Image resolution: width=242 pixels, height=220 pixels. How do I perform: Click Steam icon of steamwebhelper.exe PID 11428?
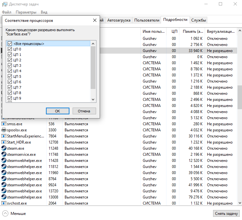tap(4, 161)
